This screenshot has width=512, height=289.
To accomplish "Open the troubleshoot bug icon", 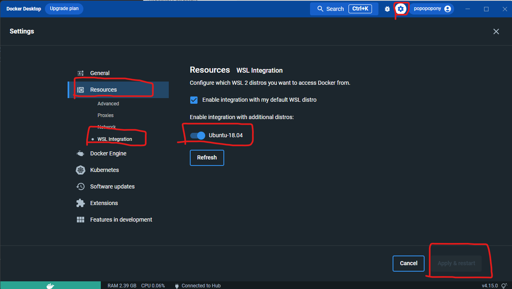I will (387, 9).
